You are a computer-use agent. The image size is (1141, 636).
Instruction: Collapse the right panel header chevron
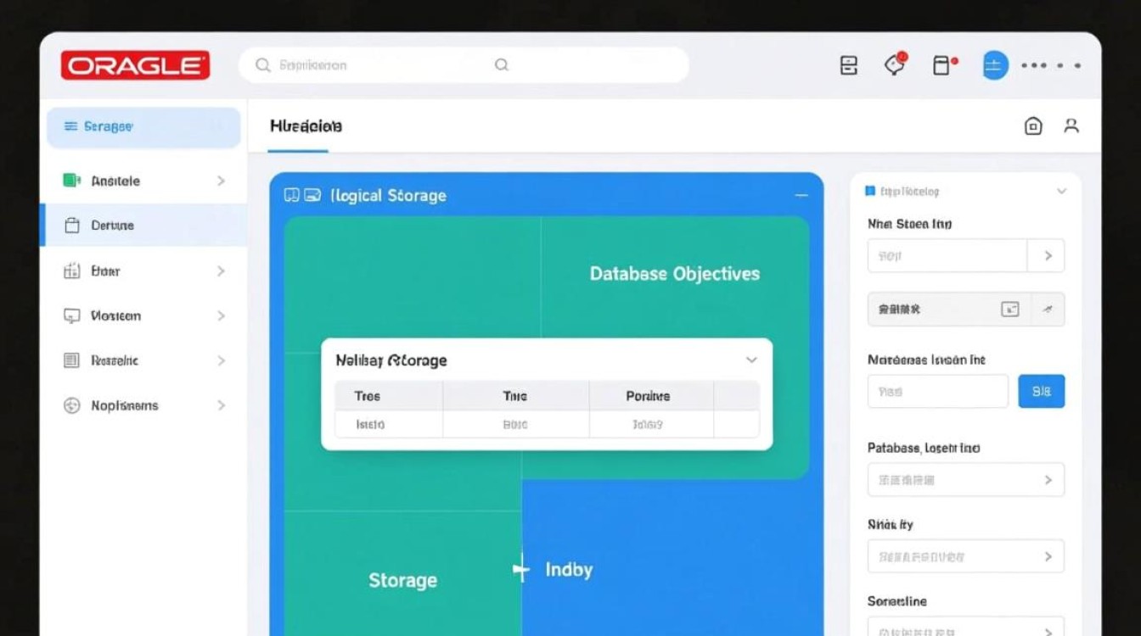[x=1061, y=192]
